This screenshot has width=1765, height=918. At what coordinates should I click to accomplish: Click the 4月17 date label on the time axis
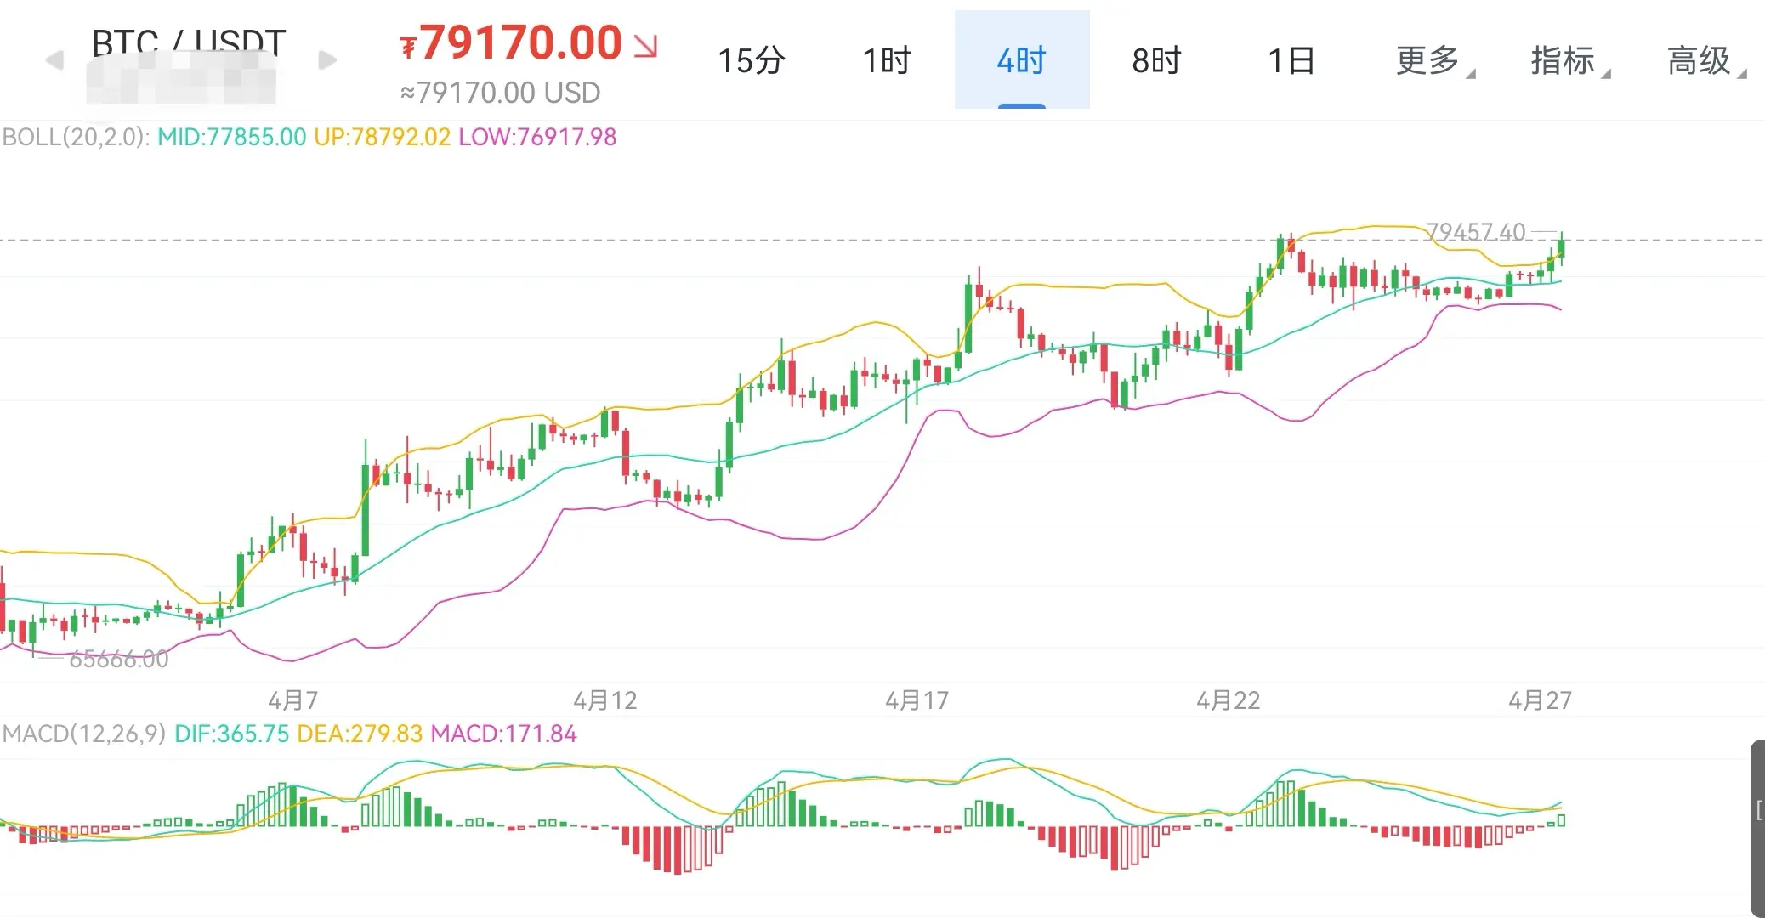917,700
